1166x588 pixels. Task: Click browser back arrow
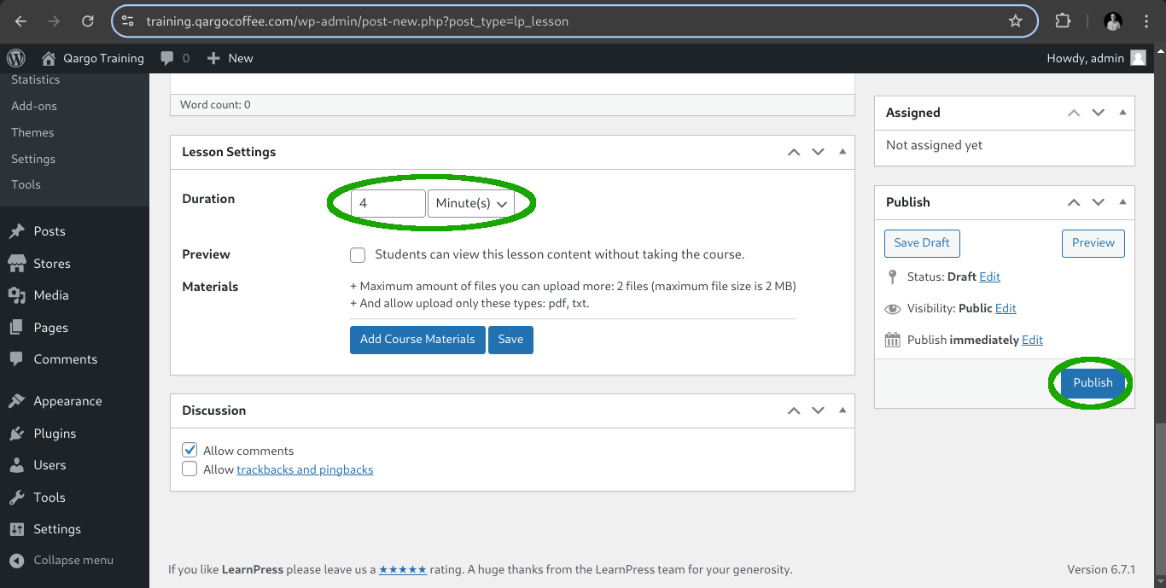click(x=21, y=21)
